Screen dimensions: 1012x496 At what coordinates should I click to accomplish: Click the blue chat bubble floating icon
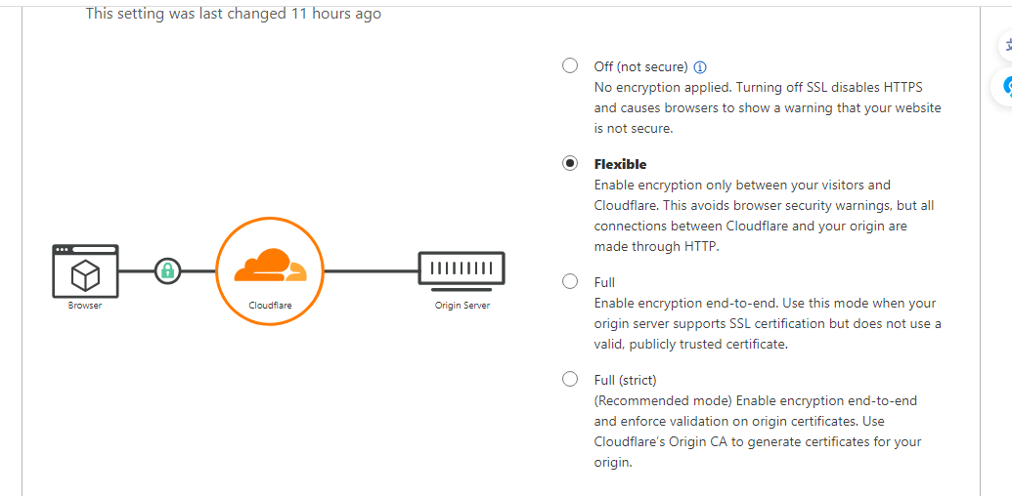[x=1005, y=86]
